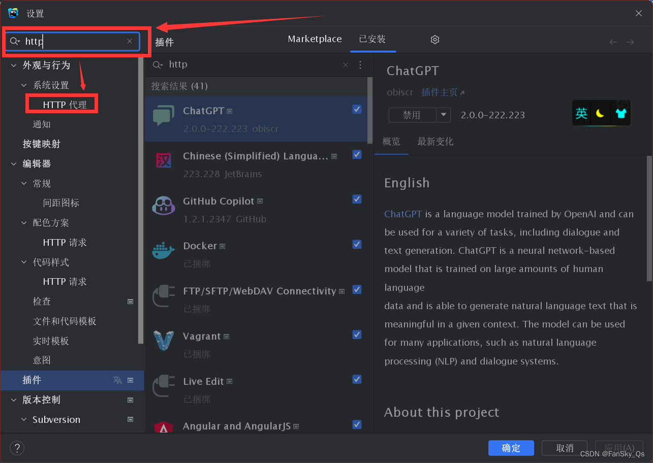
Task: Click the 英 input method indicator
Action: [581, 113]
